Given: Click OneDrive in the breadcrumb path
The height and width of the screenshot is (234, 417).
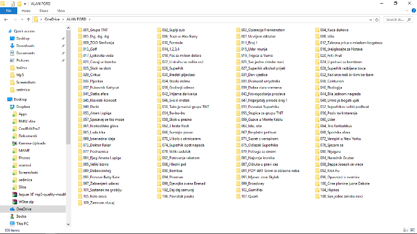Looking at the screenshot, I should point(52,19).
